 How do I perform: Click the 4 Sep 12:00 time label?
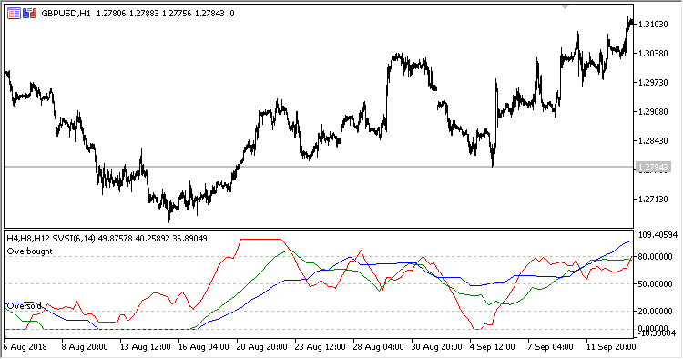pos(492,347)
